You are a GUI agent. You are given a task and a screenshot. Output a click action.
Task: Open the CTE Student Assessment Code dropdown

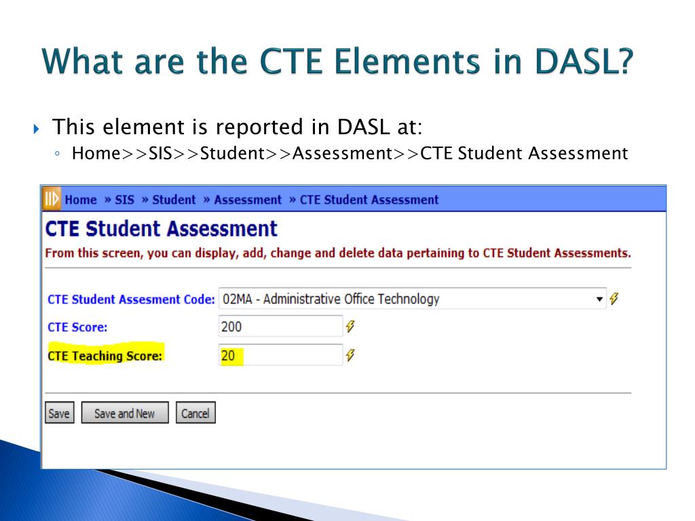[x=412, y=298]
